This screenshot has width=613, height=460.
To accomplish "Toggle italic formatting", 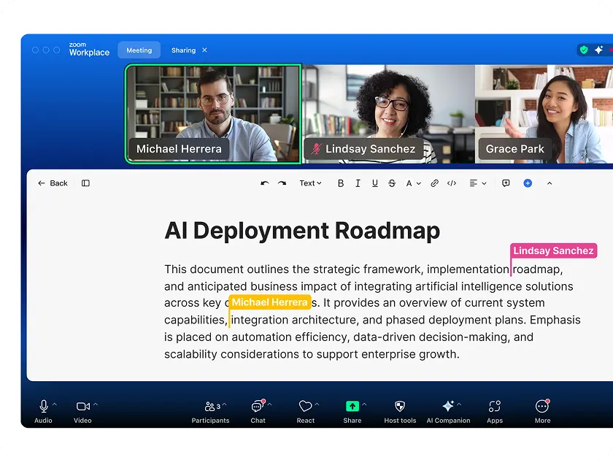I will pyautogui.click(x=358, y=183).
